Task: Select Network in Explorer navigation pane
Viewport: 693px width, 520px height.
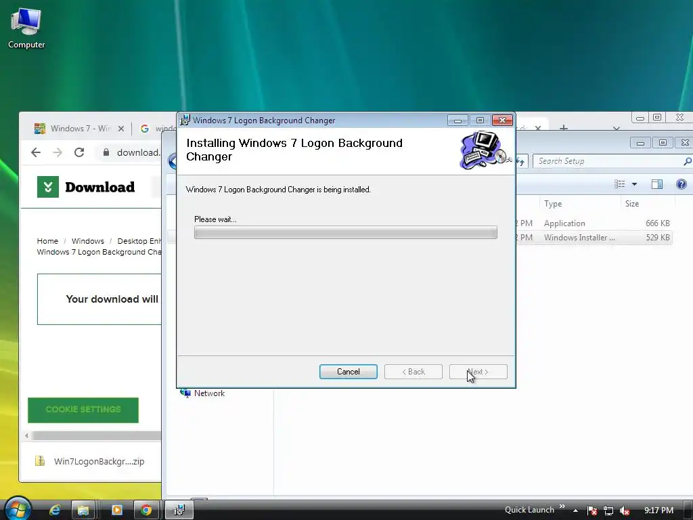Action: [x=203, y=393]
